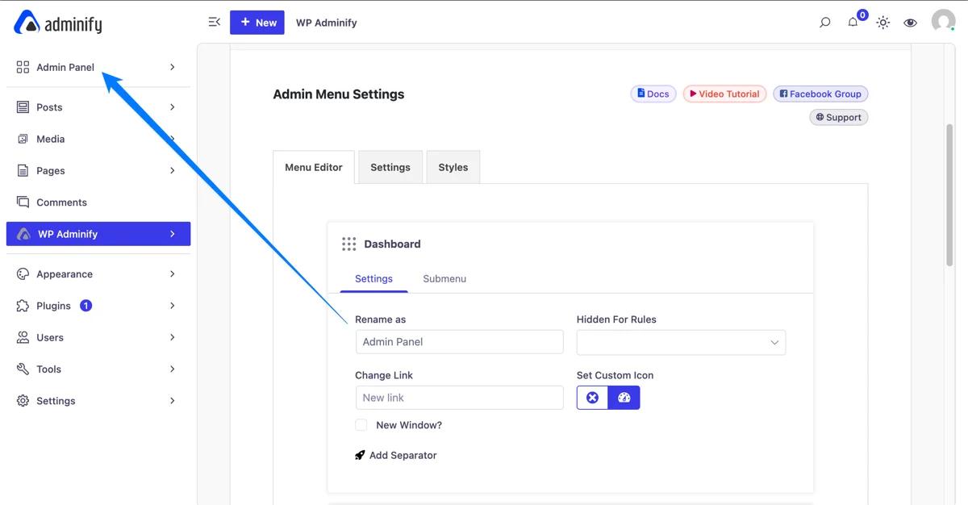
Task: Open the search icon in top bar
Action: tap(824, 23)
